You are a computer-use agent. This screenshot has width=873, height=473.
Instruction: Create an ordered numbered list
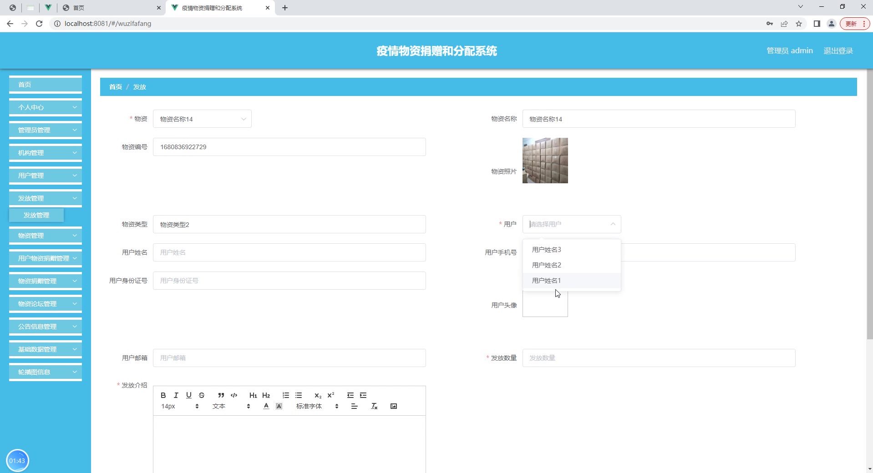(286, 395)
